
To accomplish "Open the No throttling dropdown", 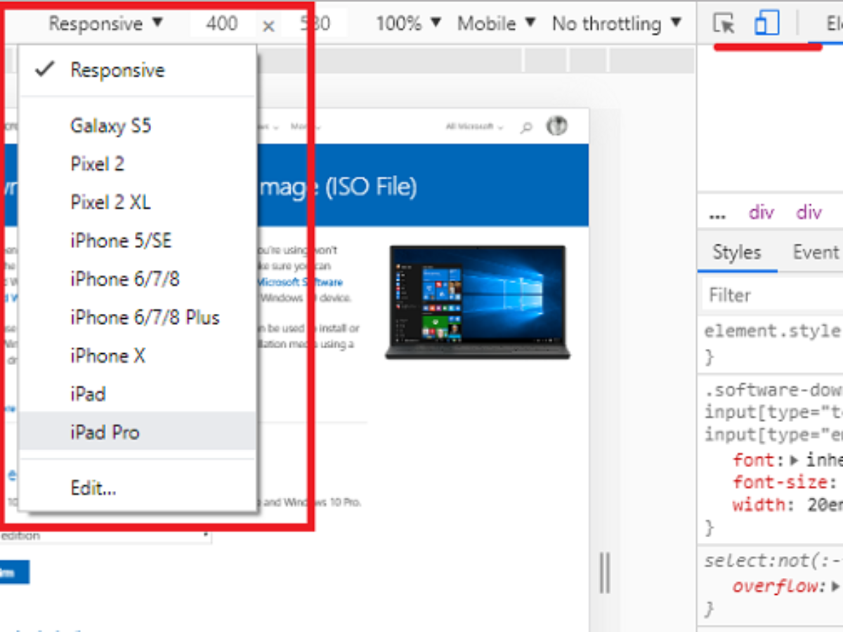I will pyautogui.click(x=617, y=23).
